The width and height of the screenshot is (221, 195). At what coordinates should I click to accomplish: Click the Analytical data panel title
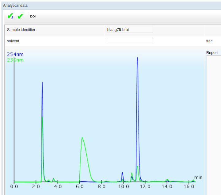click(15, 6)
